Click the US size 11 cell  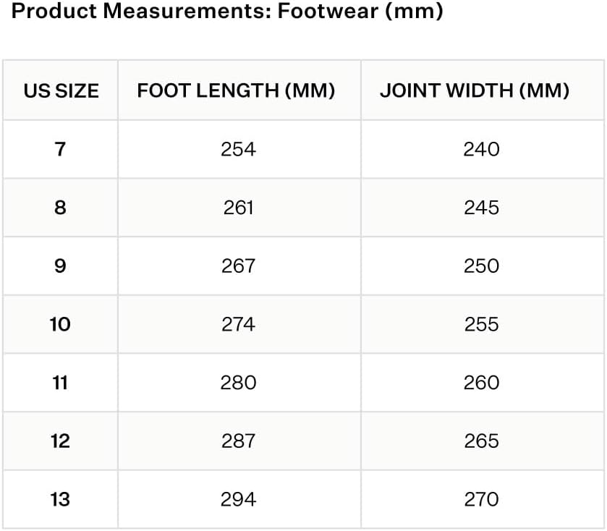point(60,382)
